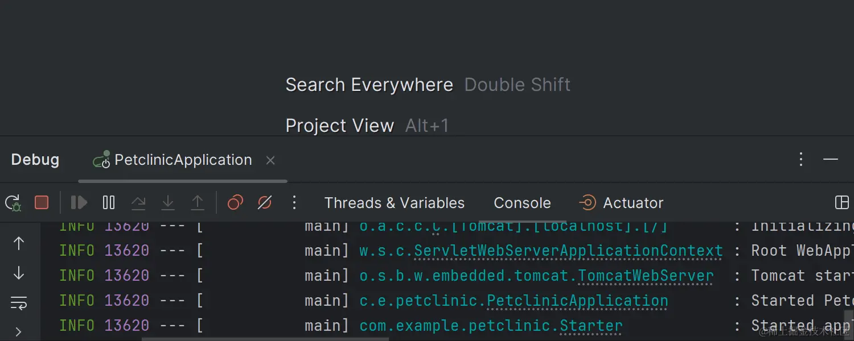This screenshot has height=341, width=854.
Task: Rerun the PetclinicApplication debug session
Action: pyautogui.click(x=13, y=202)
